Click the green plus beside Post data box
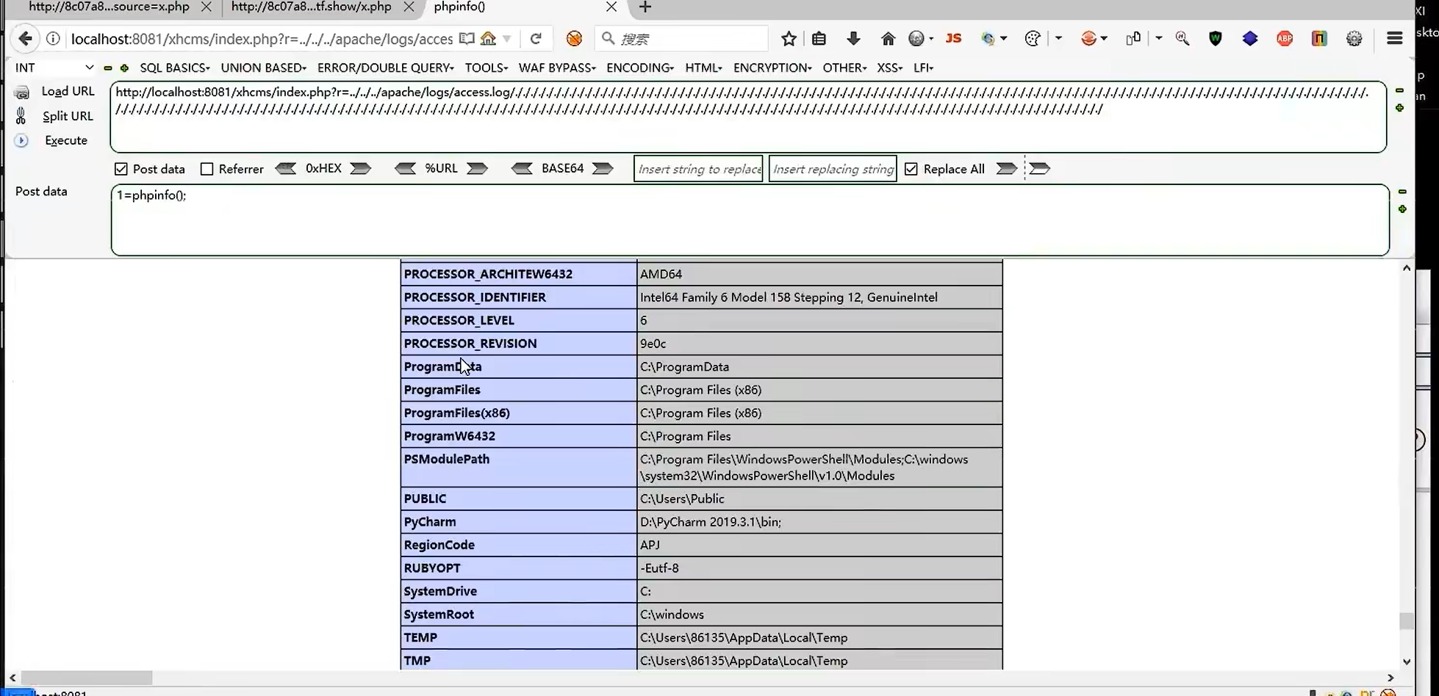 [x=1402, y=209]
